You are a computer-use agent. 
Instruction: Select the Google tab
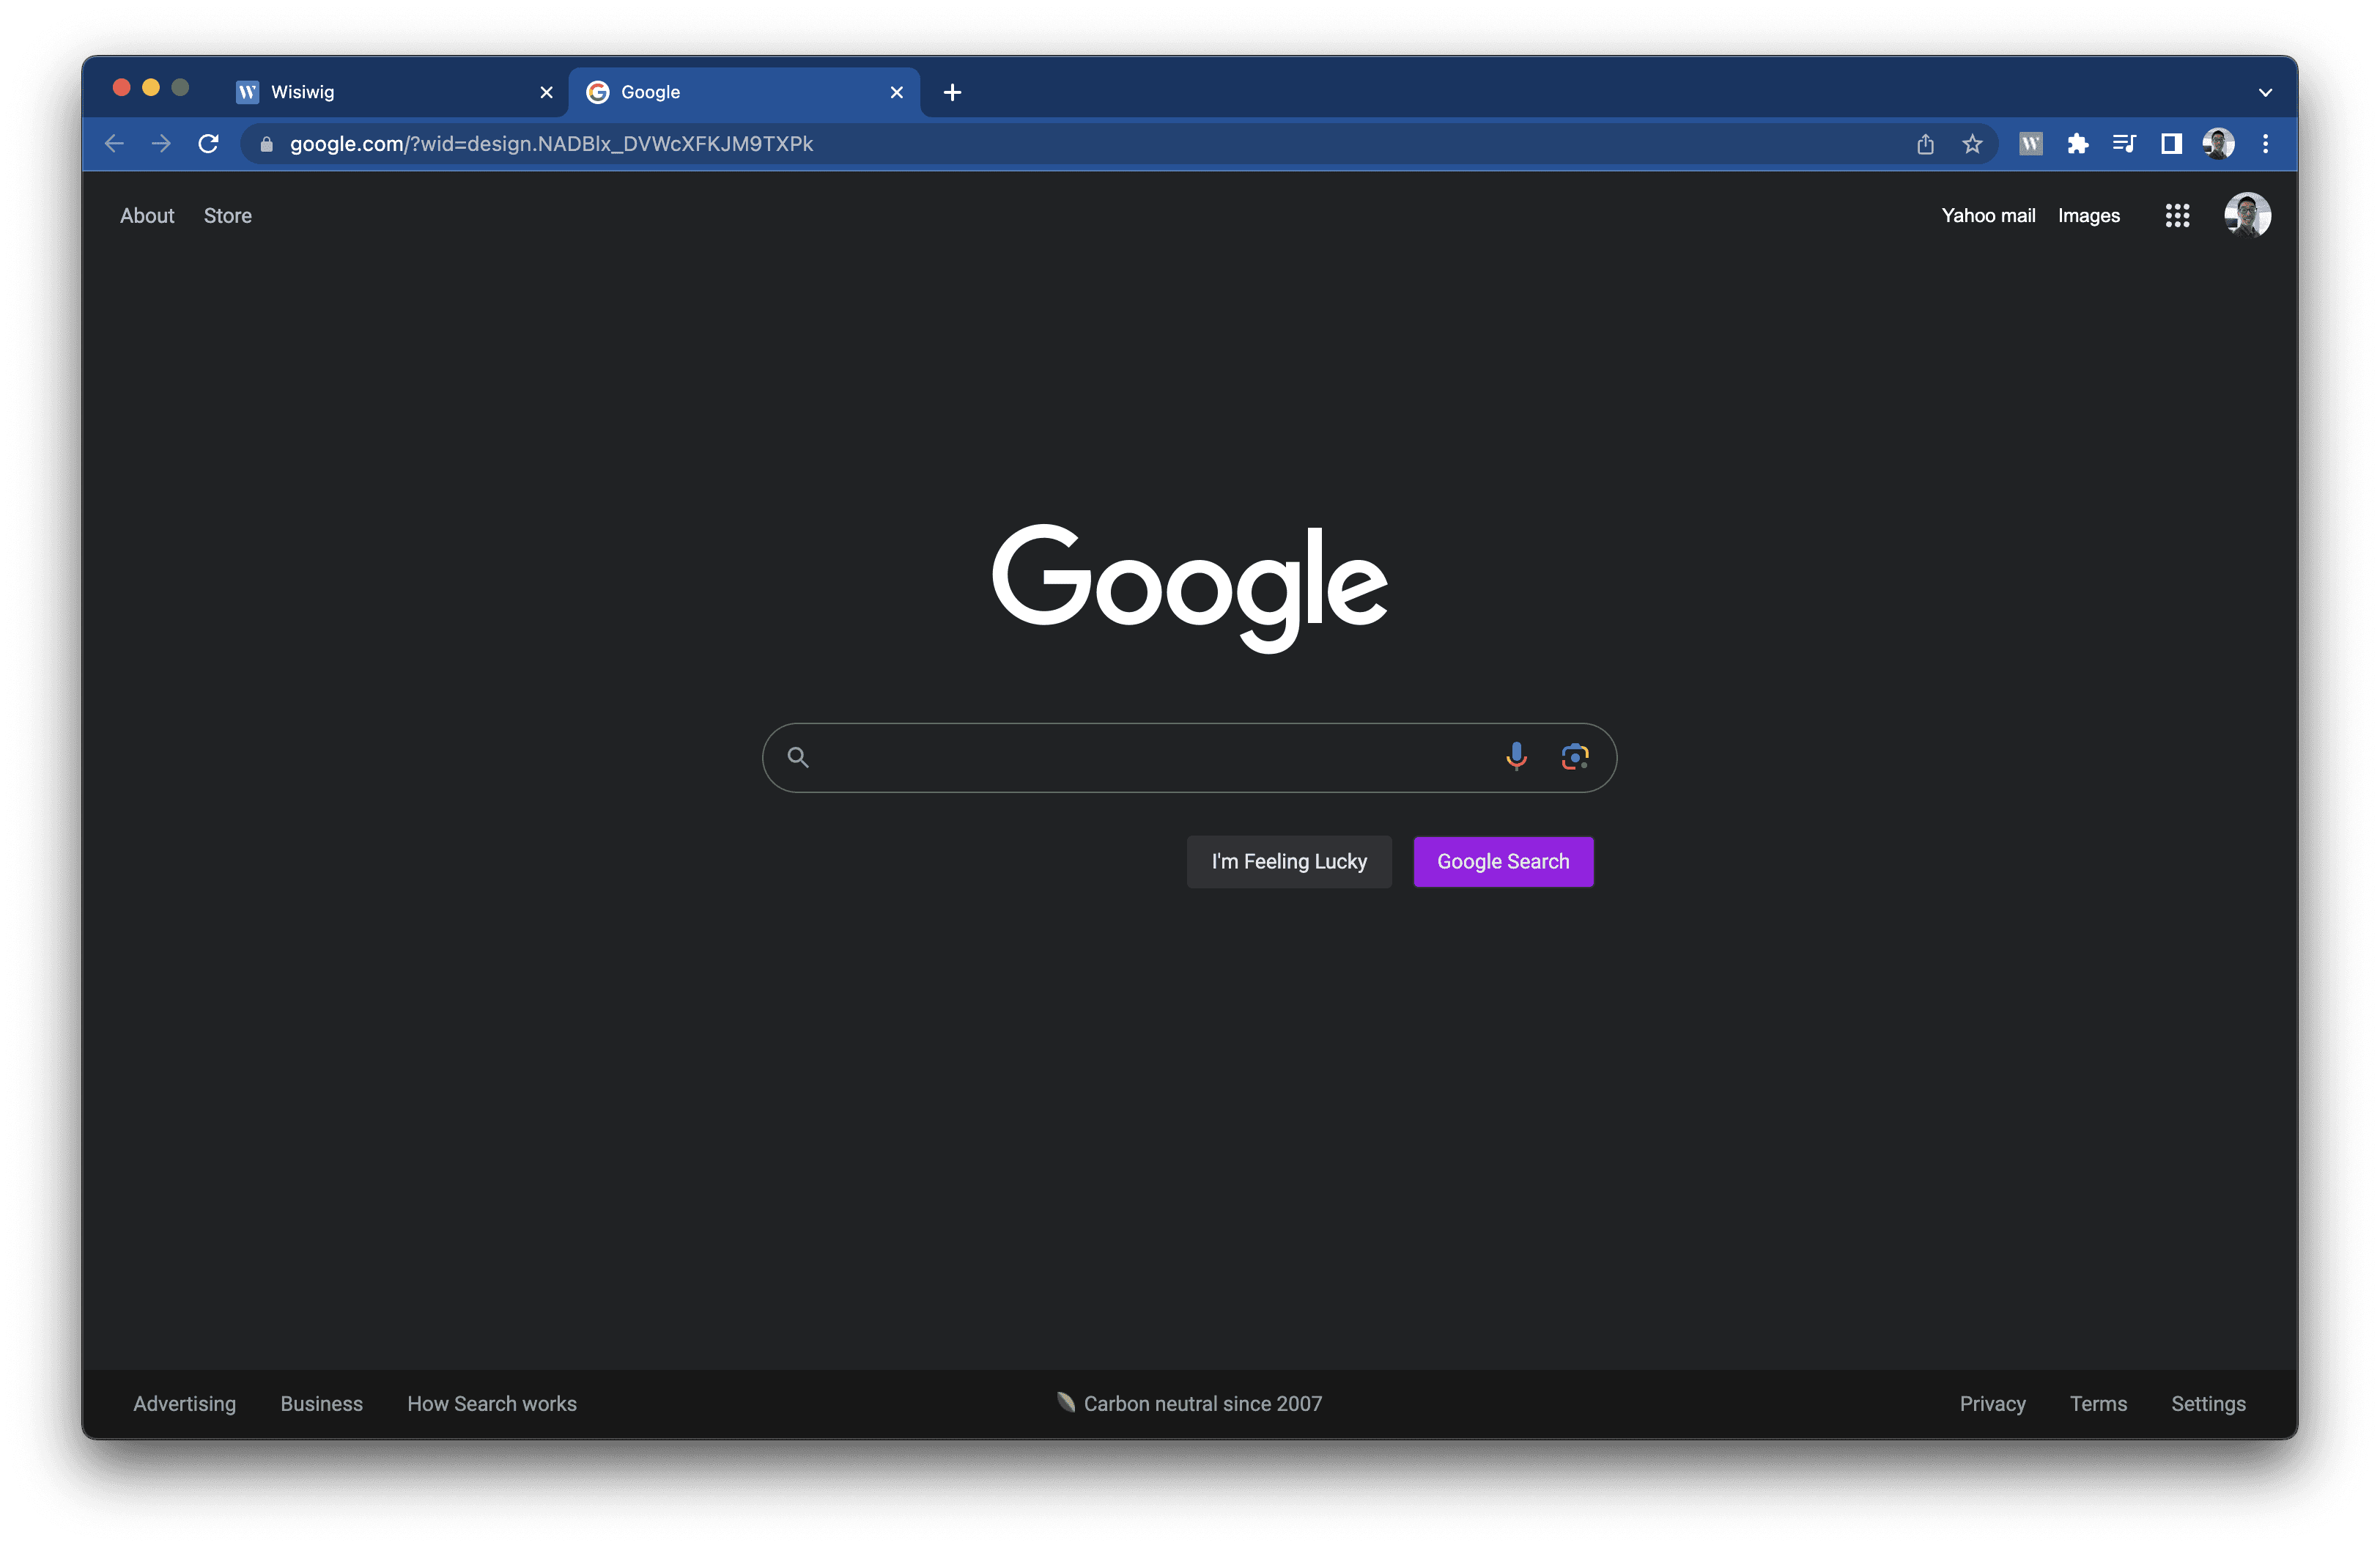744,93
